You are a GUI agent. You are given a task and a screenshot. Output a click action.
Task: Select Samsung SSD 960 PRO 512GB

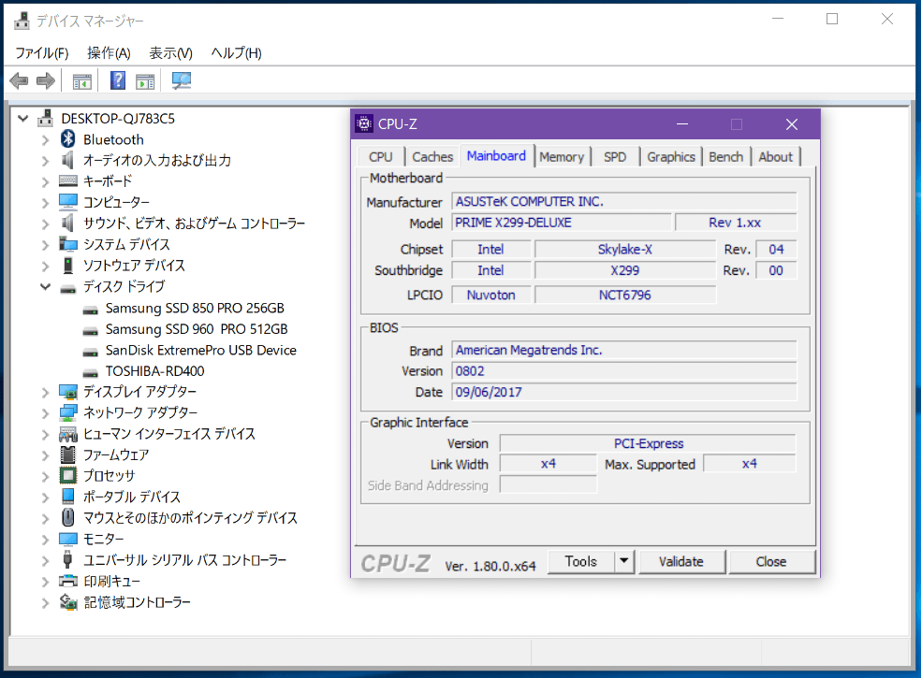pyautogui.click(x=197, y=329)
